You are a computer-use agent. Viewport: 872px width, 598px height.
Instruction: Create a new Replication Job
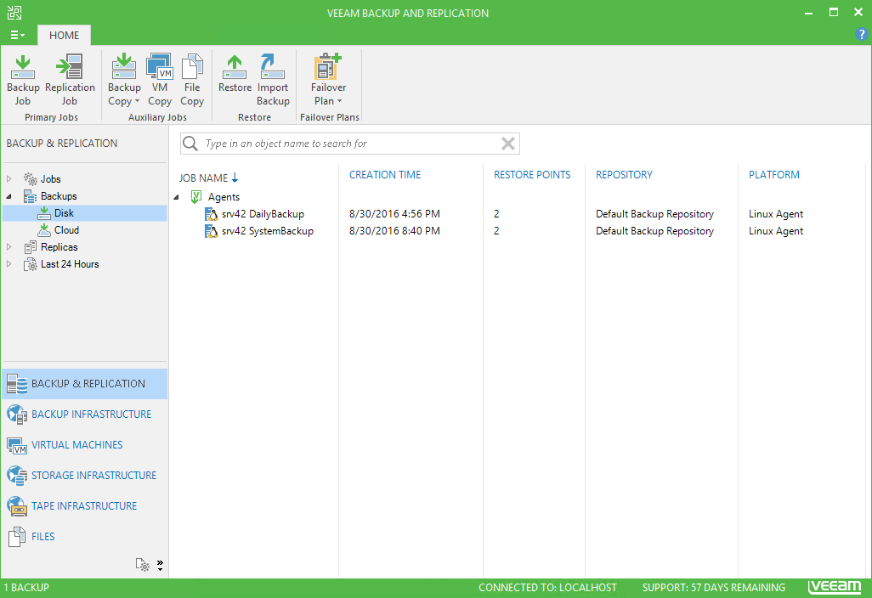70,80
